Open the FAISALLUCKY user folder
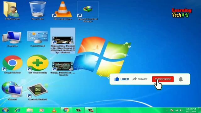 pyautogui.click(x=12, y=10)
